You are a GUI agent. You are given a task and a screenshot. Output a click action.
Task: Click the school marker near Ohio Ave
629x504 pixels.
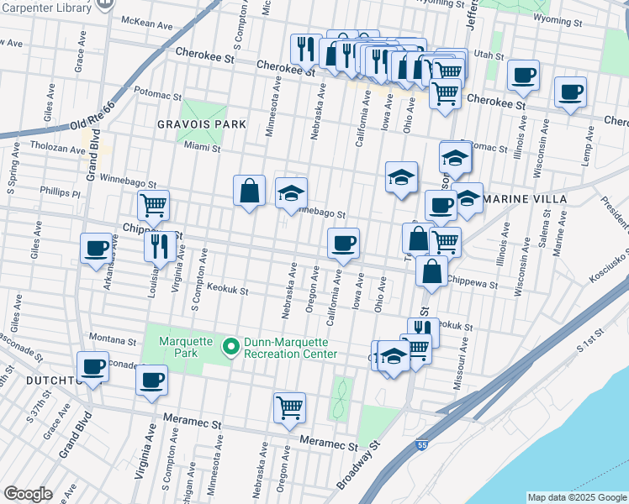[x=401, y=176]
